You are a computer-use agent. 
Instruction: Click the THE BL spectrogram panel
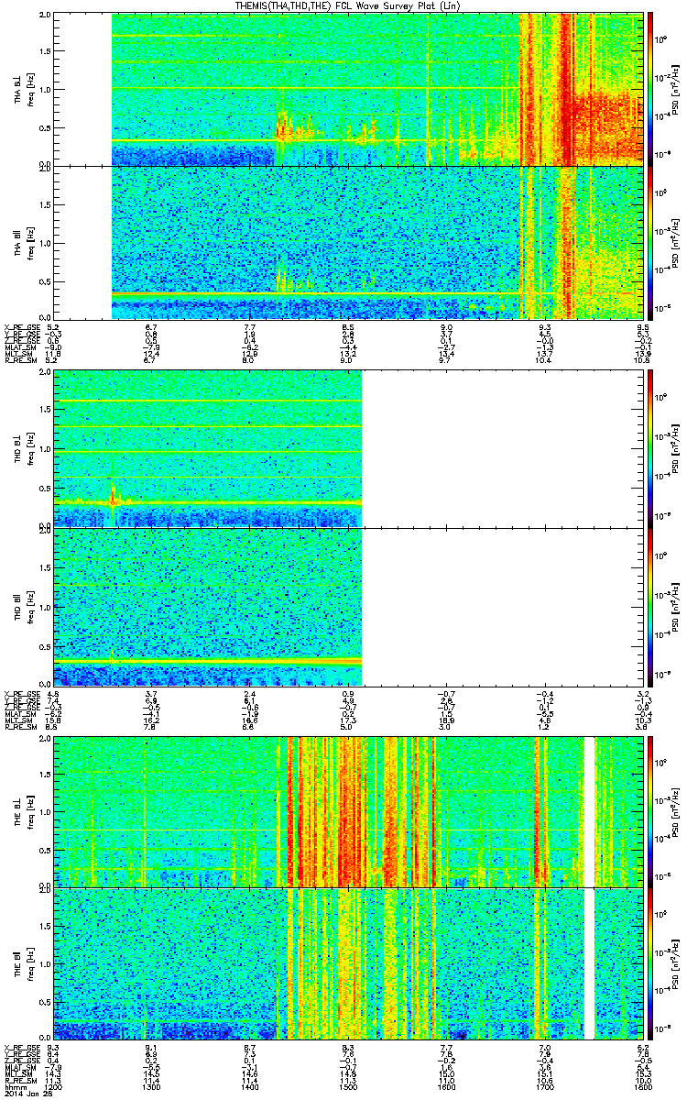(347, 810)
